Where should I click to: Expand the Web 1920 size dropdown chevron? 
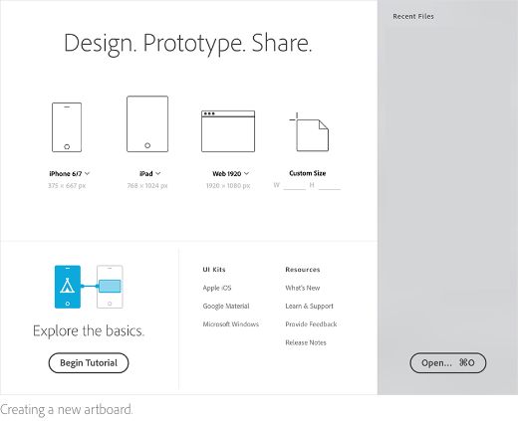(x=246, y=173)
